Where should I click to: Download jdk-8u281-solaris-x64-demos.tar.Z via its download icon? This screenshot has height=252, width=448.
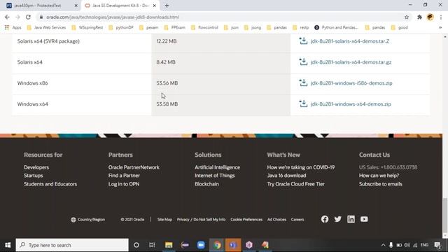coord(303,41)
